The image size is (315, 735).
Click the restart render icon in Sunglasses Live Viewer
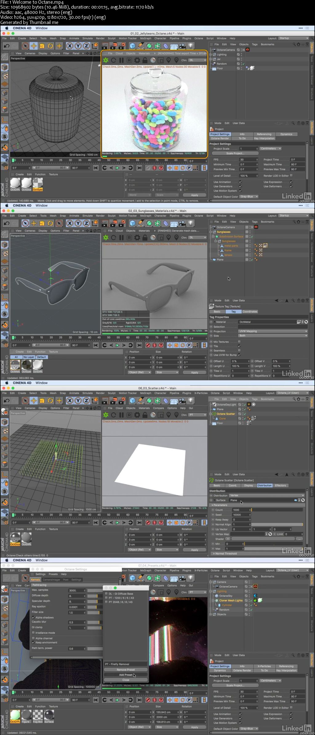pos(114,238)
